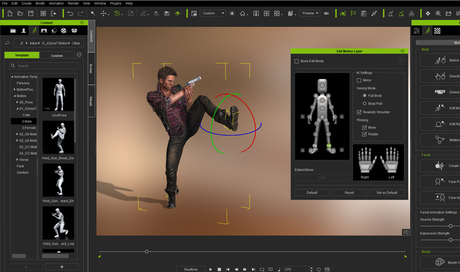Viewport: 460px width, 272px height.
Task: Collapse the Modify section with minus button
Action: click(418, 43)
